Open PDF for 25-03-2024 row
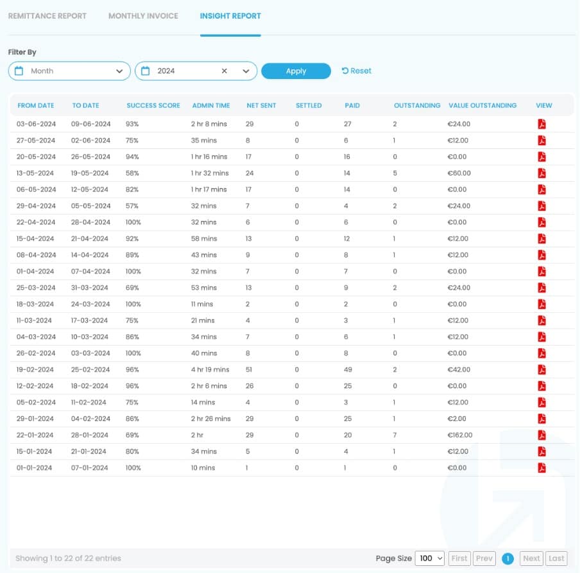The image size is (580, 573). pyautogui.click(x=542, y=288)
